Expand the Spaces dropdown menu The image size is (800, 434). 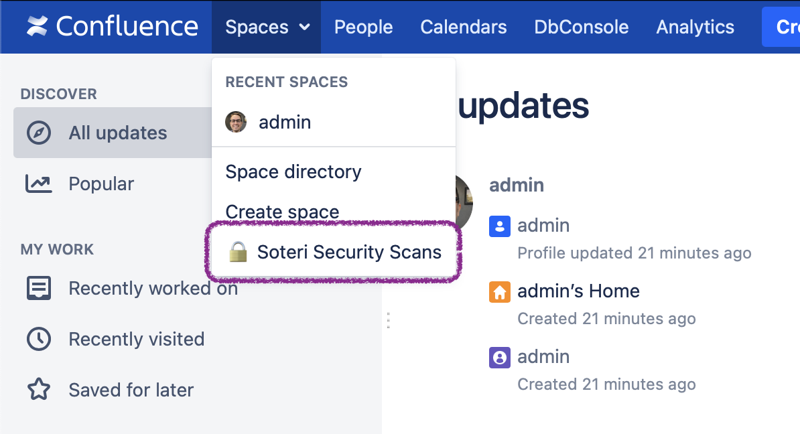coord(266,27)
